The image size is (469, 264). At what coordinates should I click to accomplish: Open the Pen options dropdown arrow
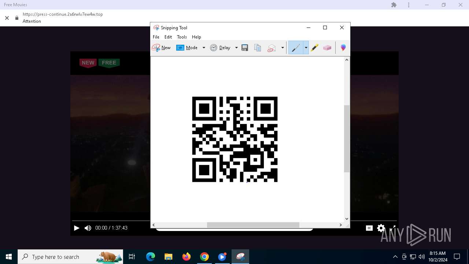pyautogui.click(x=306, y=48)
